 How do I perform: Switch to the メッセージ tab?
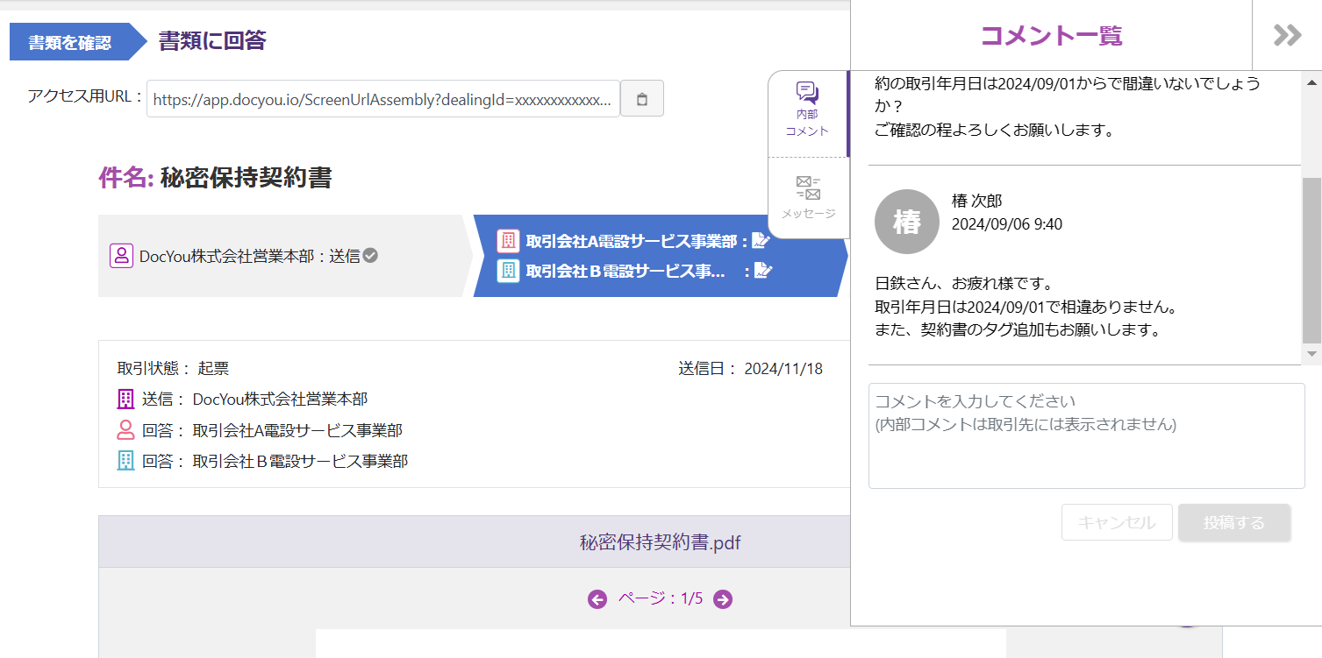click(x=807, y=197)
